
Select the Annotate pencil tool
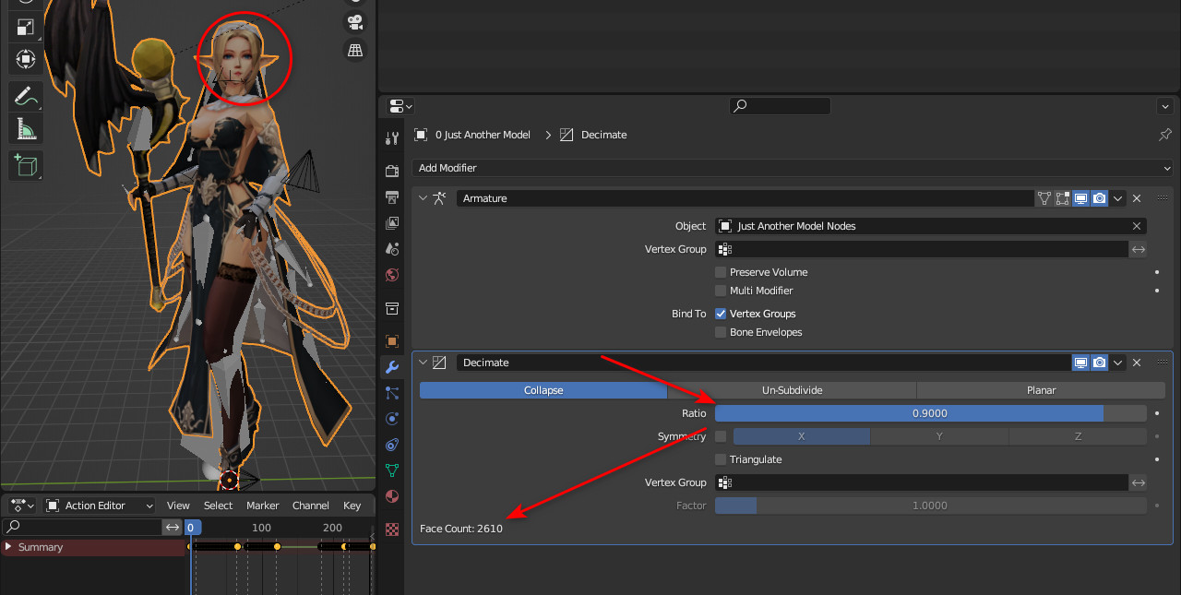(x=25, y=95)
